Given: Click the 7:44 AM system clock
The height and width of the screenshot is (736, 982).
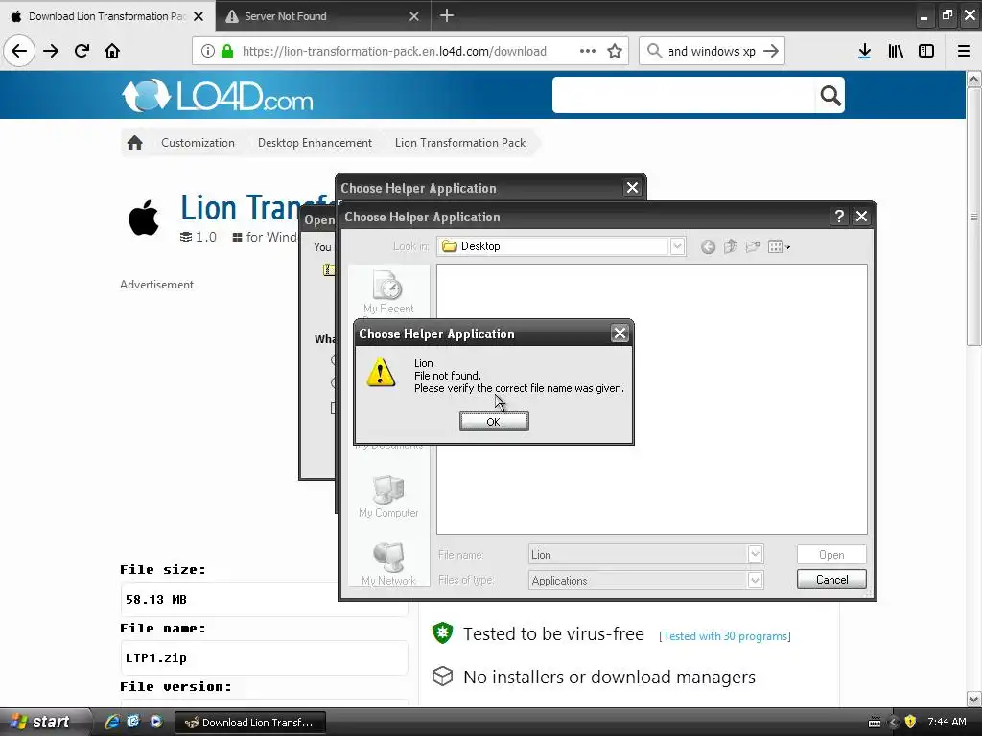Looking at the screenshot, I should click(947, 722).
